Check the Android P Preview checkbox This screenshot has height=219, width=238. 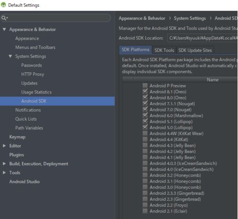pos(145,86)
